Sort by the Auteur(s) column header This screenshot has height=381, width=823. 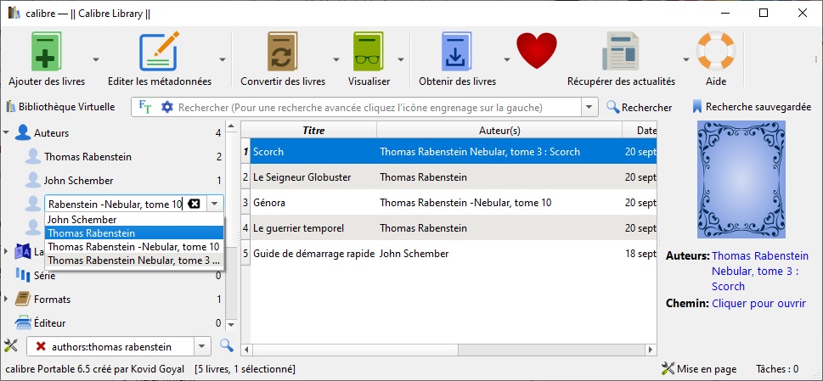tap(499, 131)
